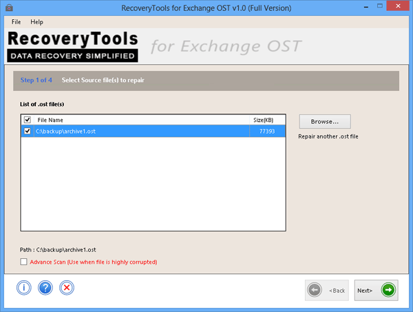Click the Next> button label

coord(365,291)
